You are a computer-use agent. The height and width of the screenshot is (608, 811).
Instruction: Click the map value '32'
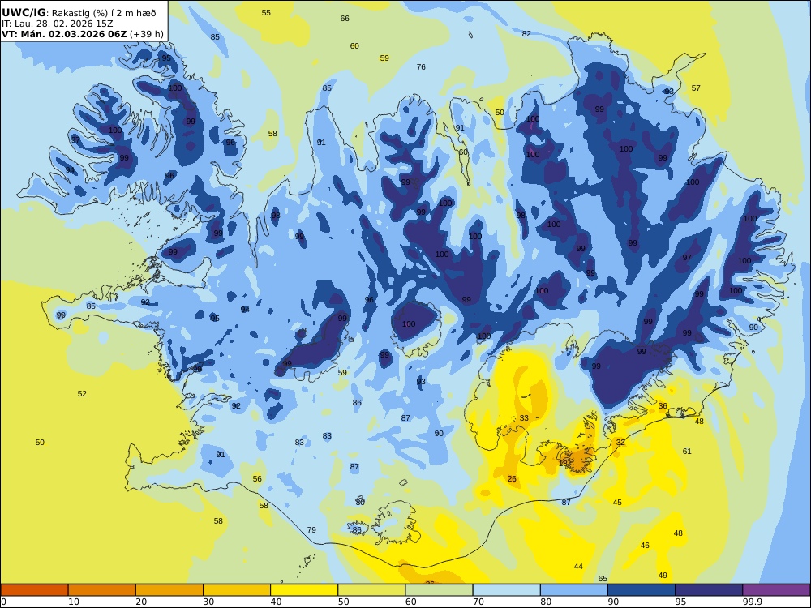pos(620,443)
